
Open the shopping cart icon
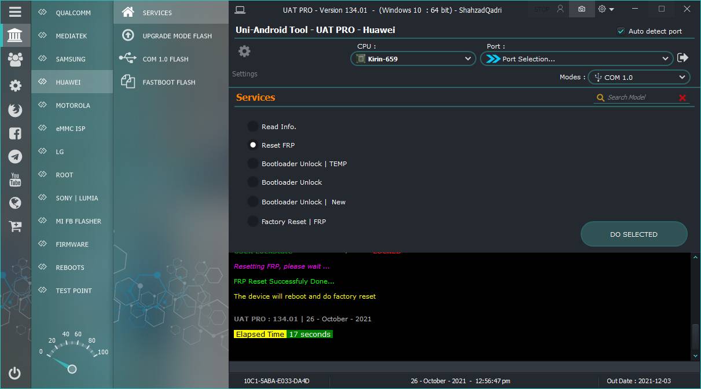point(15,226)
